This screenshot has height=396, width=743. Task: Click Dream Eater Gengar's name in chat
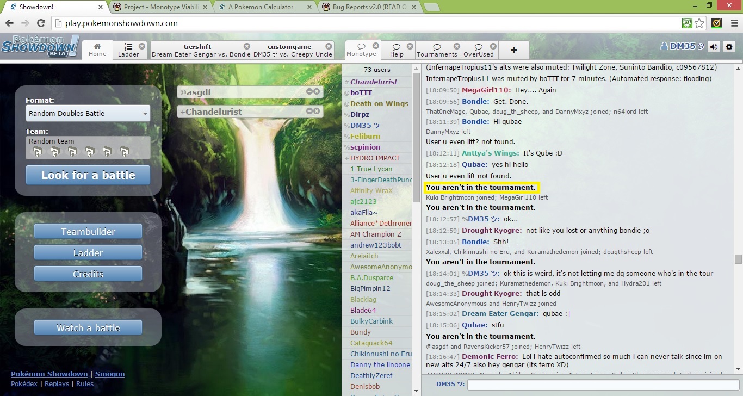(x=500, y=313)
